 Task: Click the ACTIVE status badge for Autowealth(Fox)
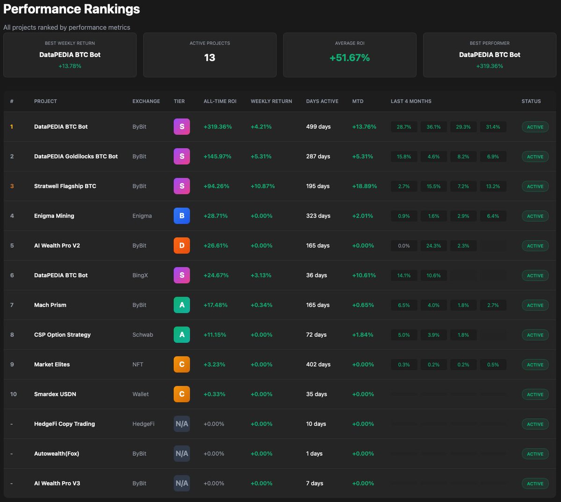pos(535,454)
